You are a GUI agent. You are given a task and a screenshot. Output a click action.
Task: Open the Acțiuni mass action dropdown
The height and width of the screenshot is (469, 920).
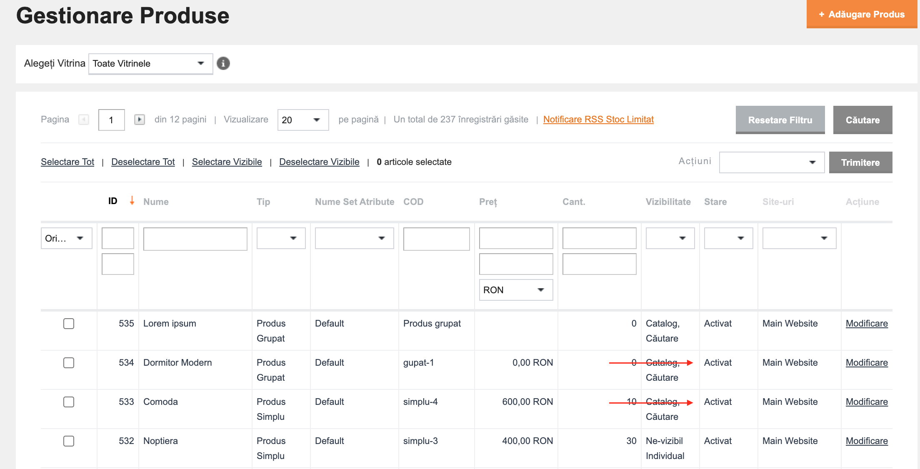[x=772, y=162]
